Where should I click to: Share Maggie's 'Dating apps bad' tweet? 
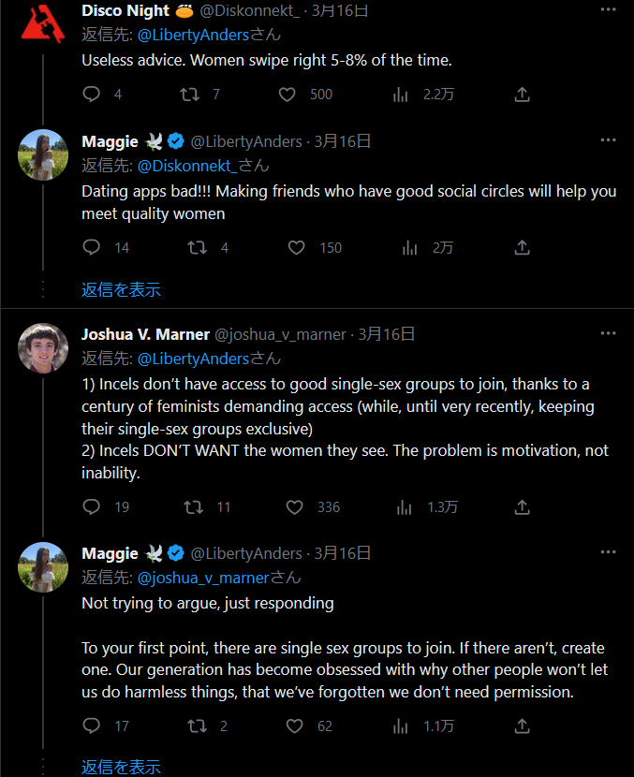(522, 247)
